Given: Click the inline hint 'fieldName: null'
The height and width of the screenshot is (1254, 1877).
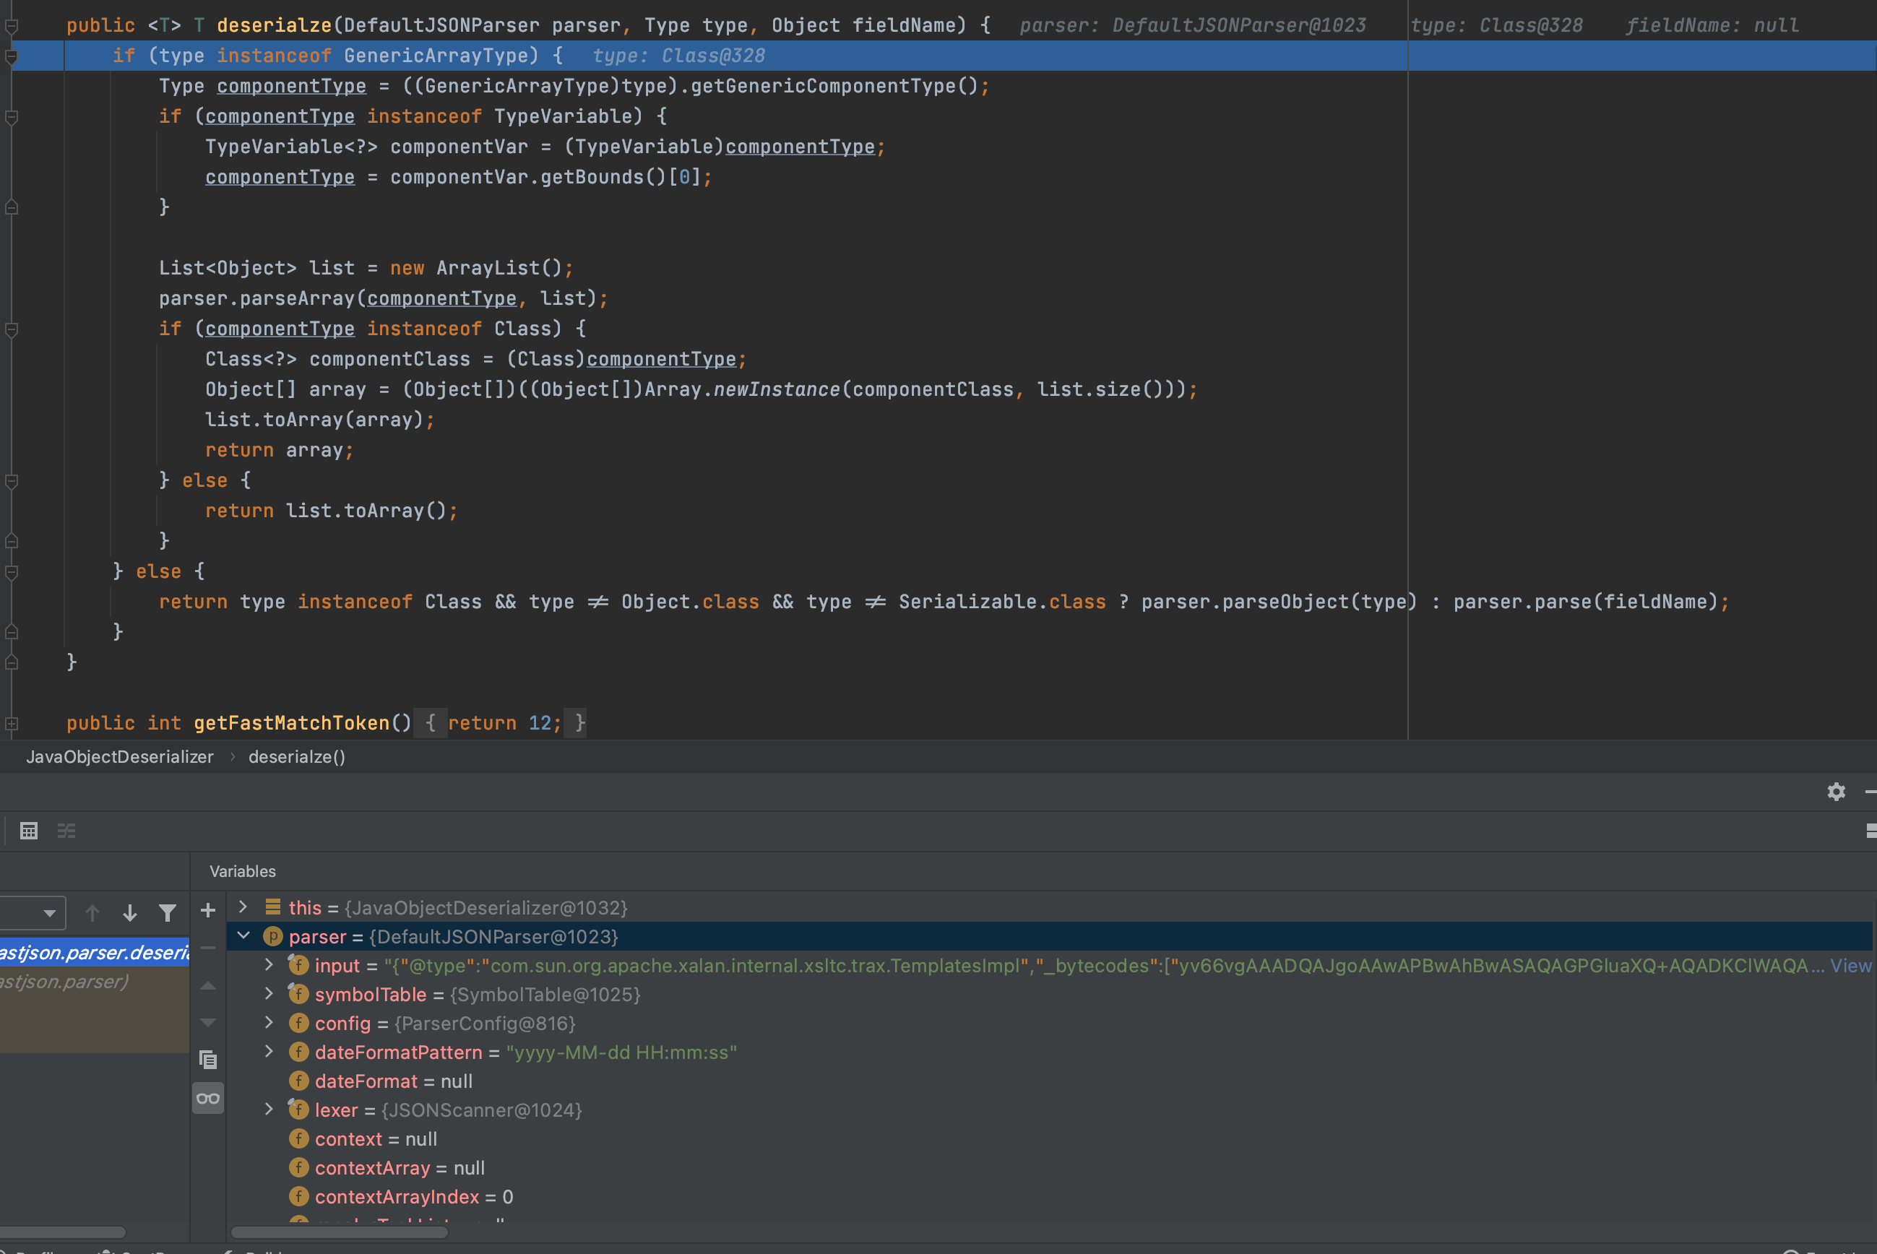Looking at the screenshot, I should pos(1712,25).
